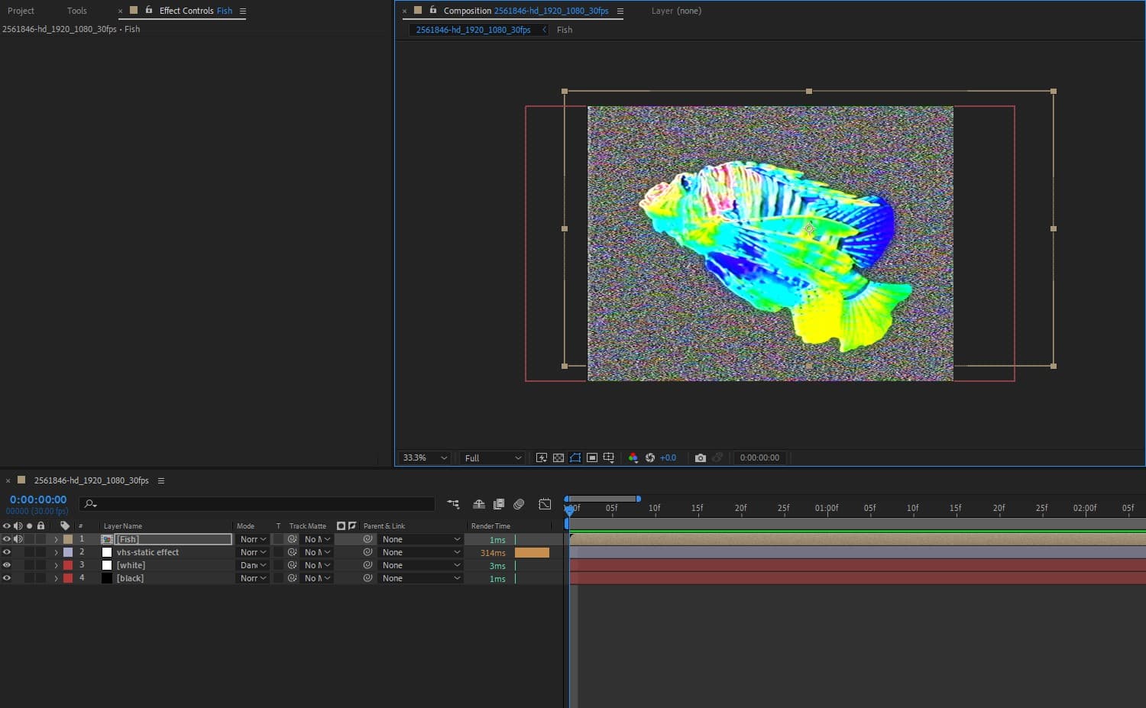Hide the black layer with its eye icon
This screenshot has height=708, width=1146.
coord(7,578)
